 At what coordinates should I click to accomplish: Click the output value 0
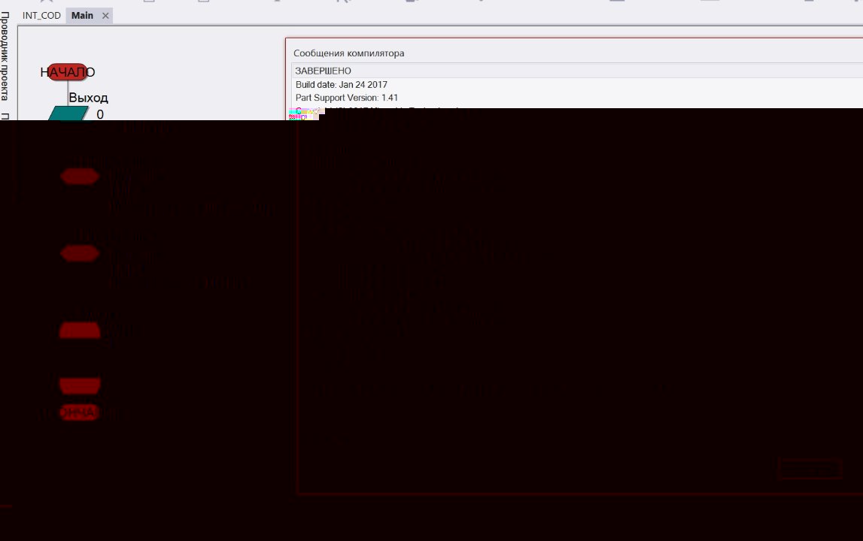pyautogui.click(x=99, y=114)
